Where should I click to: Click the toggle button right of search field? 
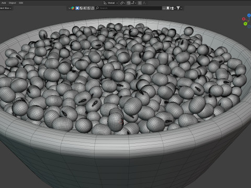coord(164,8)
